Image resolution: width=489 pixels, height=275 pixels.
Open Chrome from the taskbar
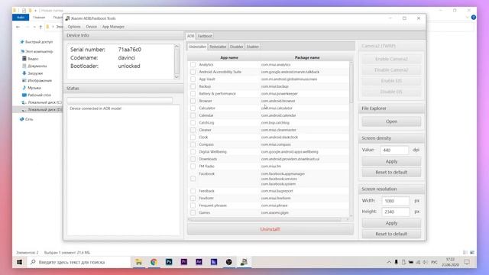(154, 262)
